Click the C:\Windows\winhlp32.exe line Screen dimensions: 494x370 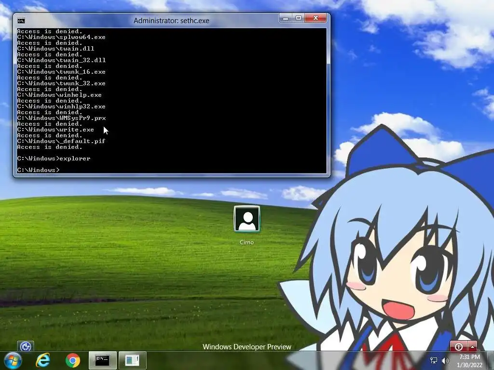click(x=61, y=106)
